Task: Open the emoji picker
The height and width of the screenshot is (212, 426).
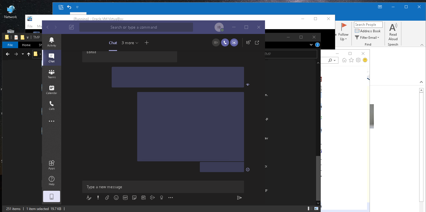Action: [116, 198]
